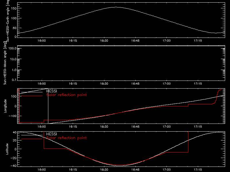Select the -20 tick label on Latitude axis
Screen dimensions: 230x172
pos(14,158)
